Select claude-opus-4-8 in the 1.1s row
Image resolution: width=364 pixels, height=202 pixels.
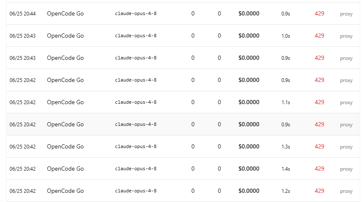click(x=136, y=102)
